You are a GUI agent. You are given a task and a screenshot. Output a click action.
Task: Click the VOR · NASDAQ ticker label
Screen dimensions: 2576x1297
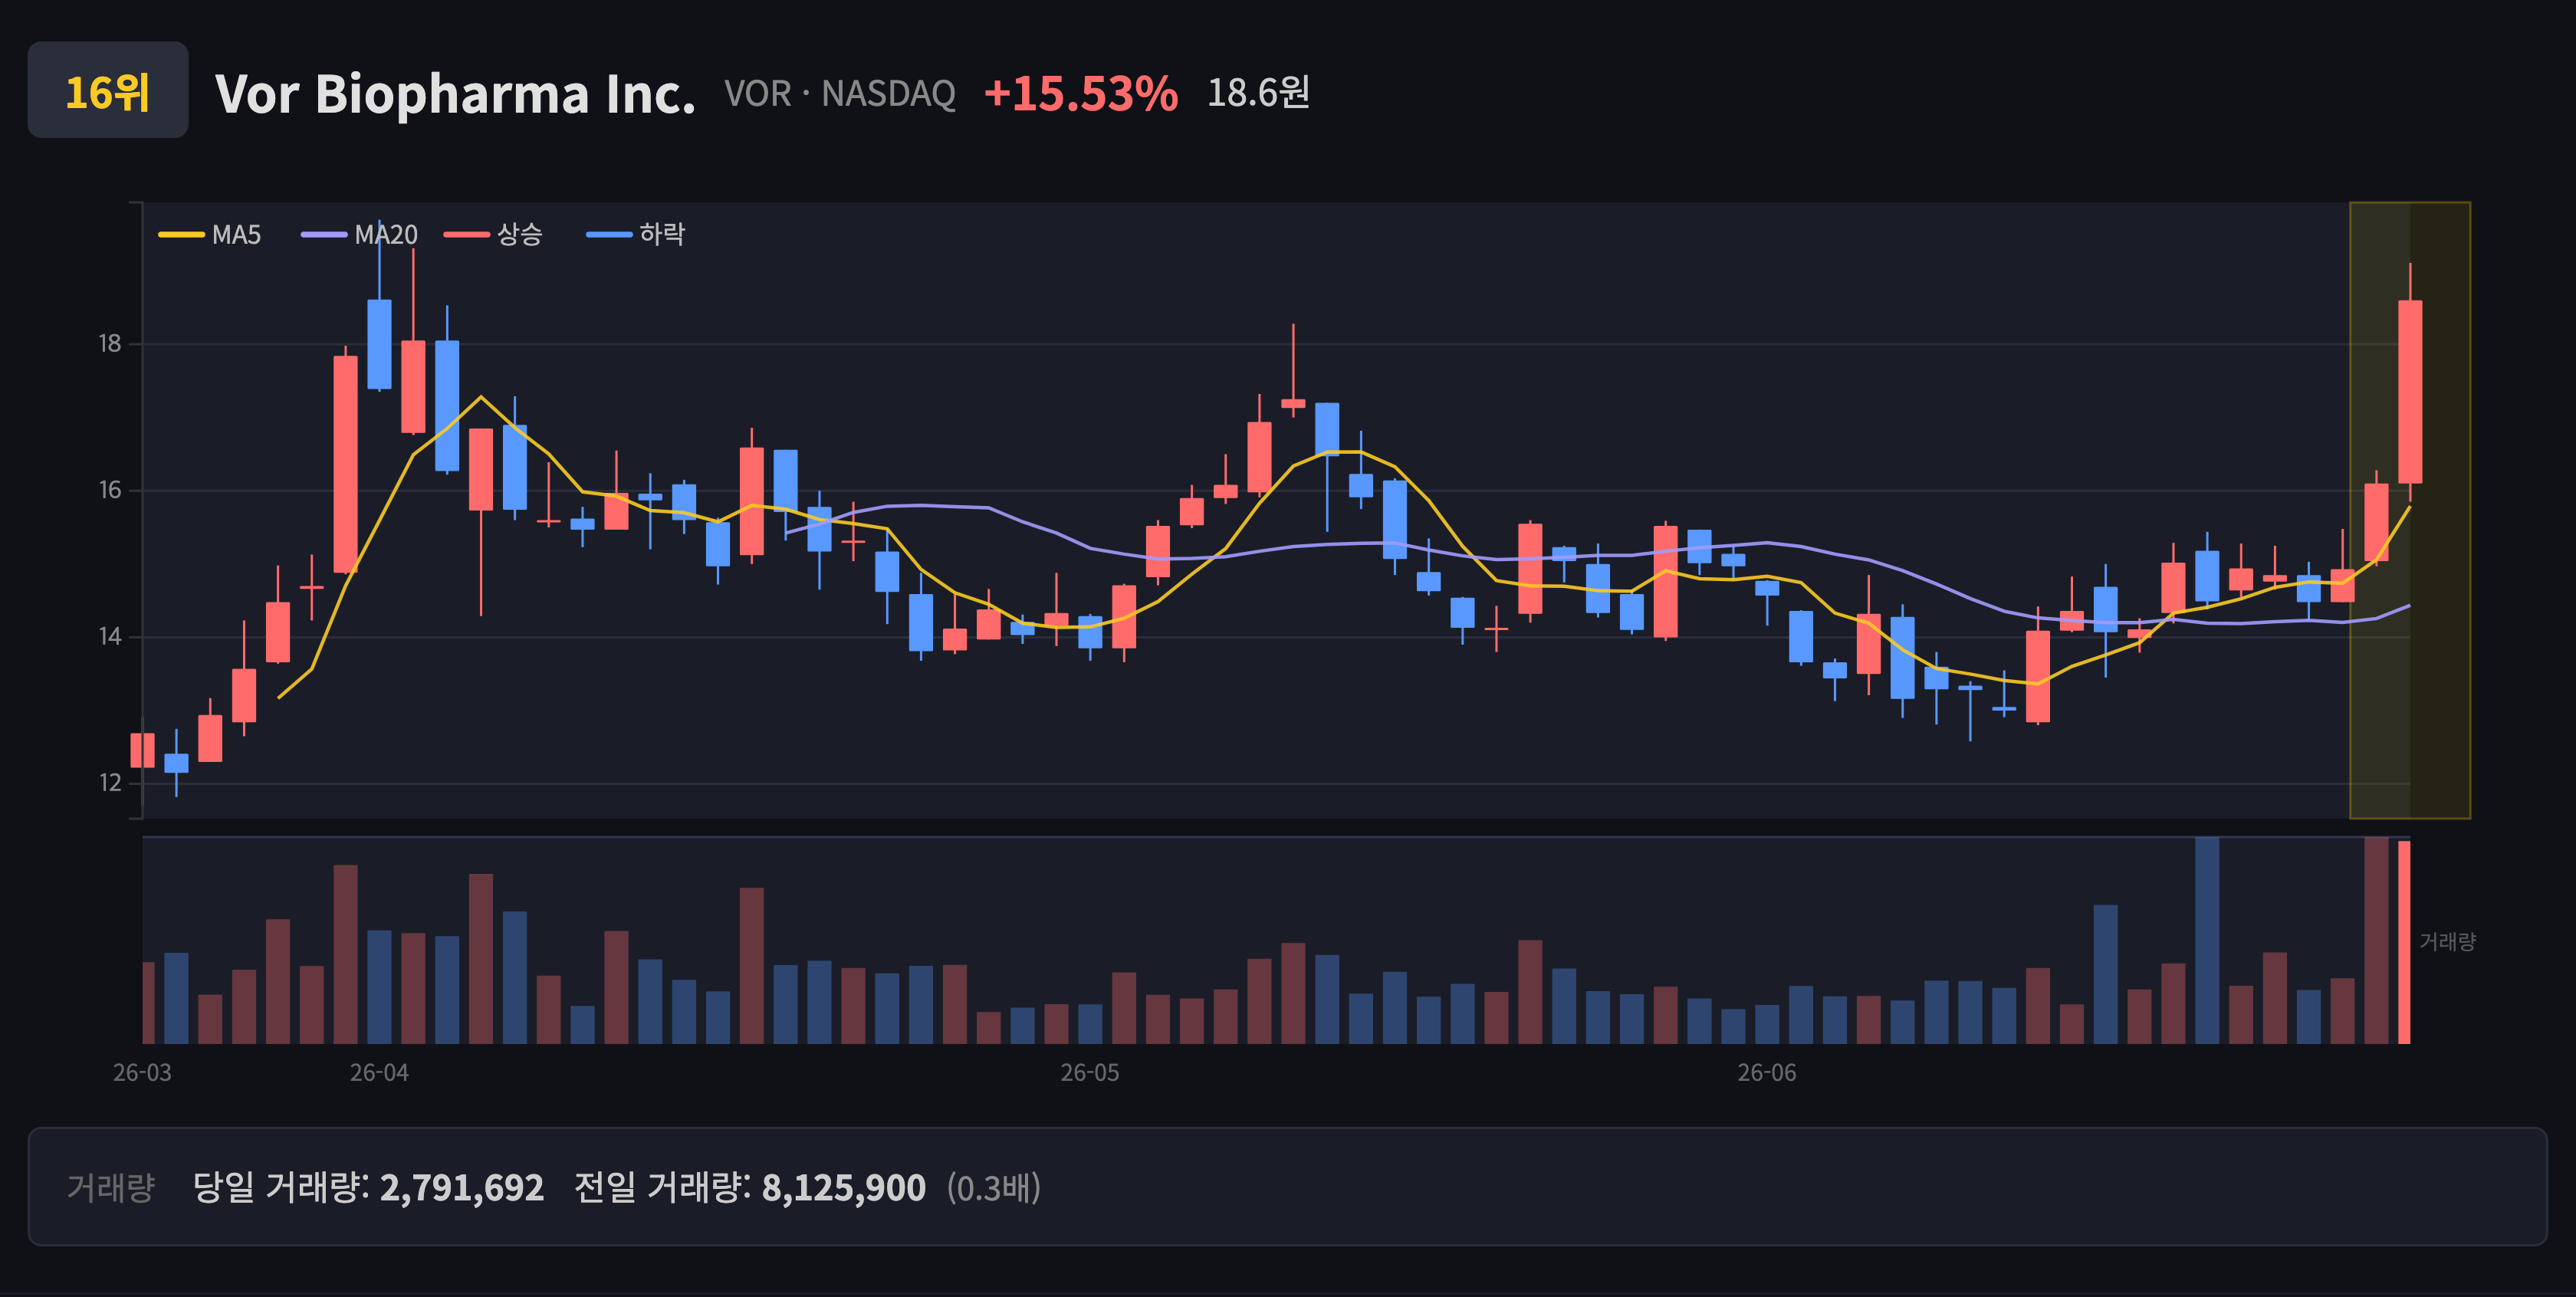click(840, 94)
